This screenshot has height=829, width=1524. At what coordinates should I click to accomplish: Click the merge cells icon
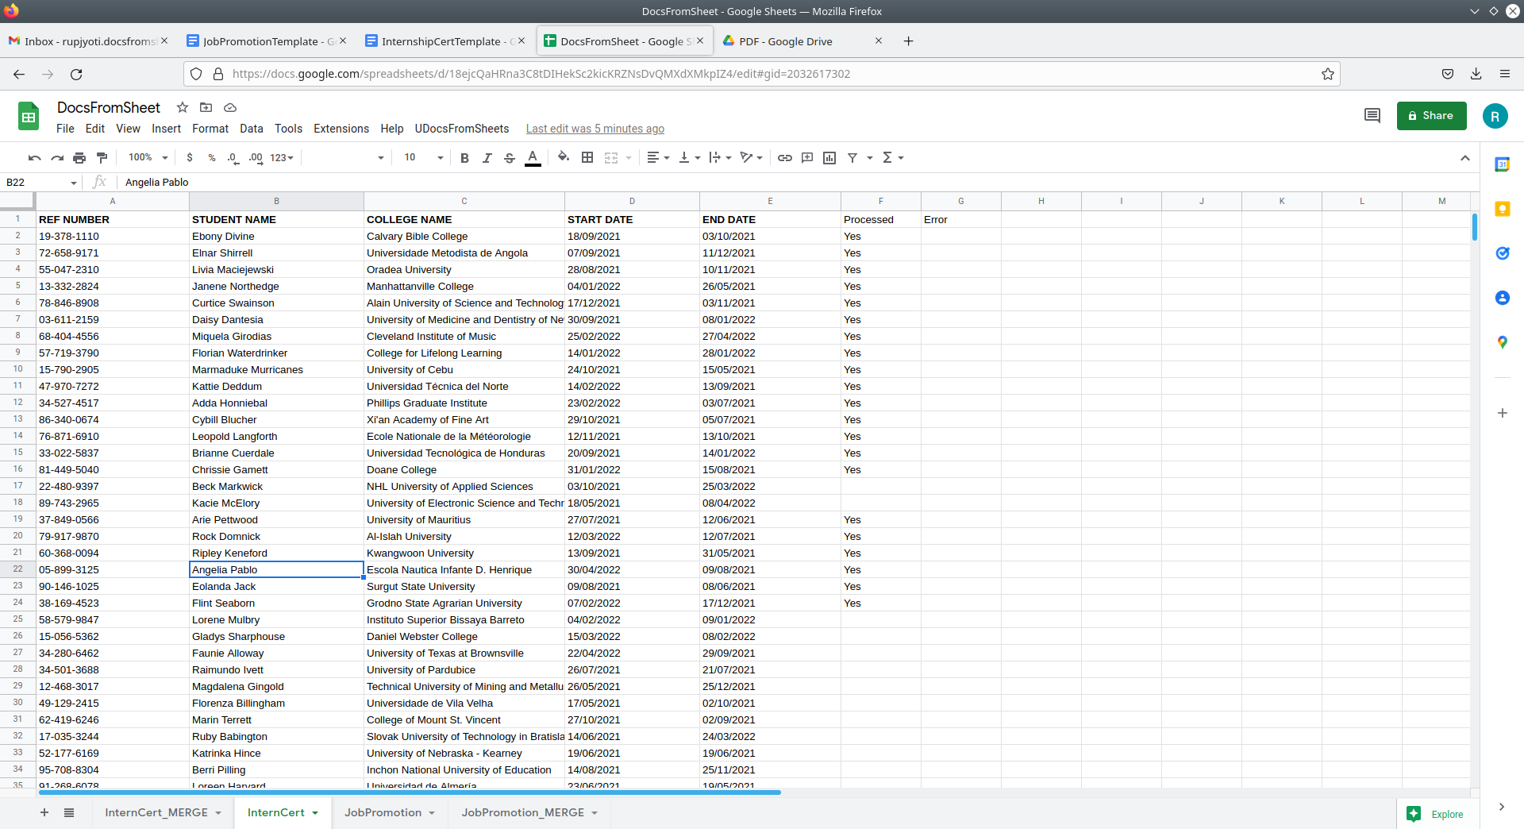[611, 158]
